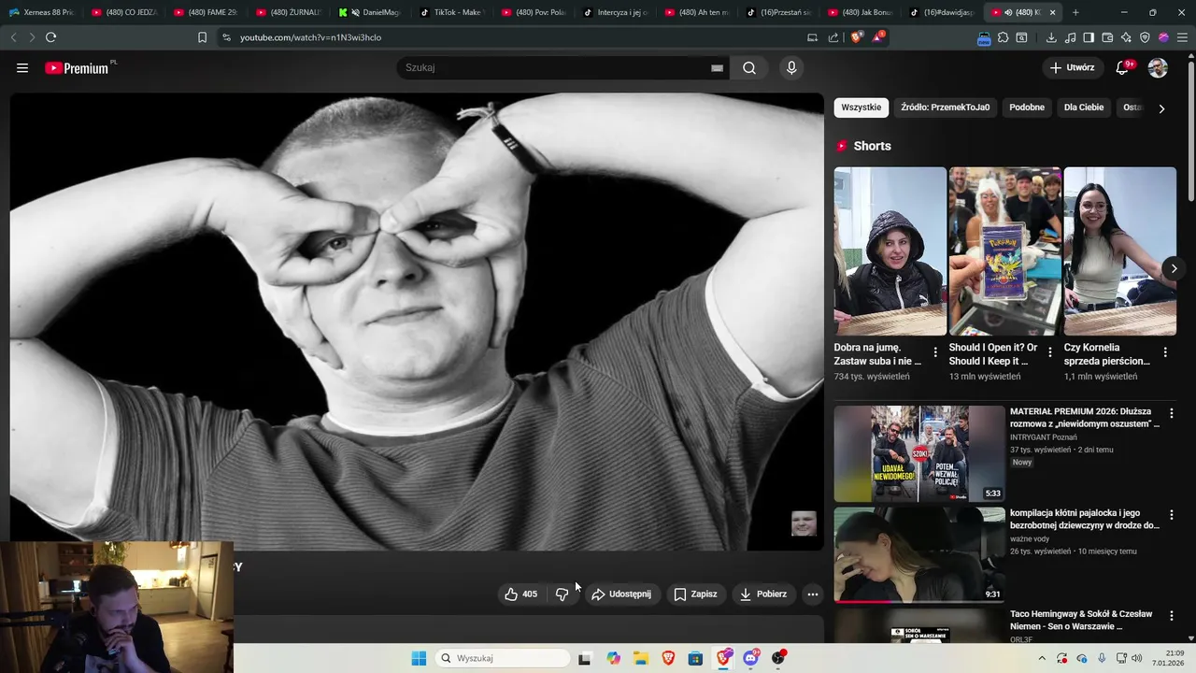Open account avatar menu

[1158, 67]
